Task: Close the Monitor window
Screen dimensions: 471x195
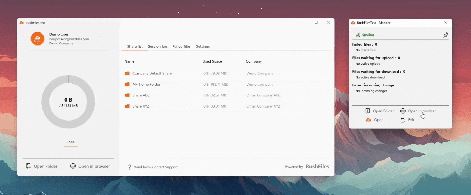Action: [446, 23]
